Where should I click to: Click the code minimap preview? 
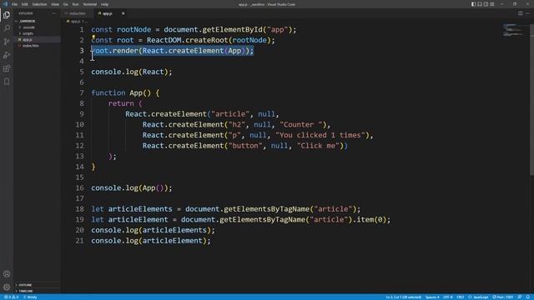pos(513,30)
